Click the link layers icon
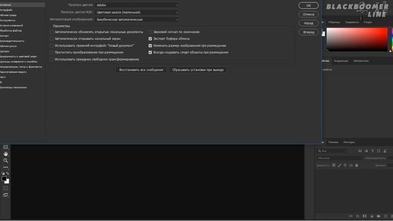Screen dimensions: 393x221 coord(351,216)
